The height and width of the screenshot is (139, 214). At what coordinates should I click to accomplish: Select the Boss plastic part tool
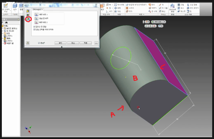coord(181,8)
